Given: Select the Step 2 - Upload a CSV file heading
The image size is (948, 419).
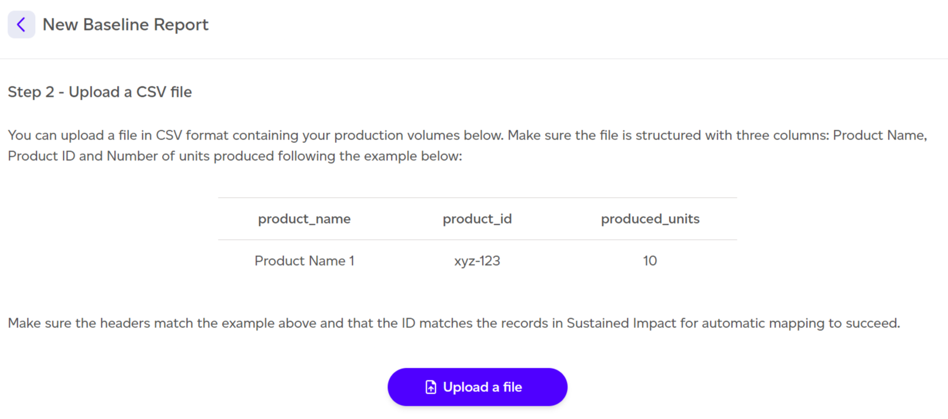Looking at the screenshot, I should [100, 92].
